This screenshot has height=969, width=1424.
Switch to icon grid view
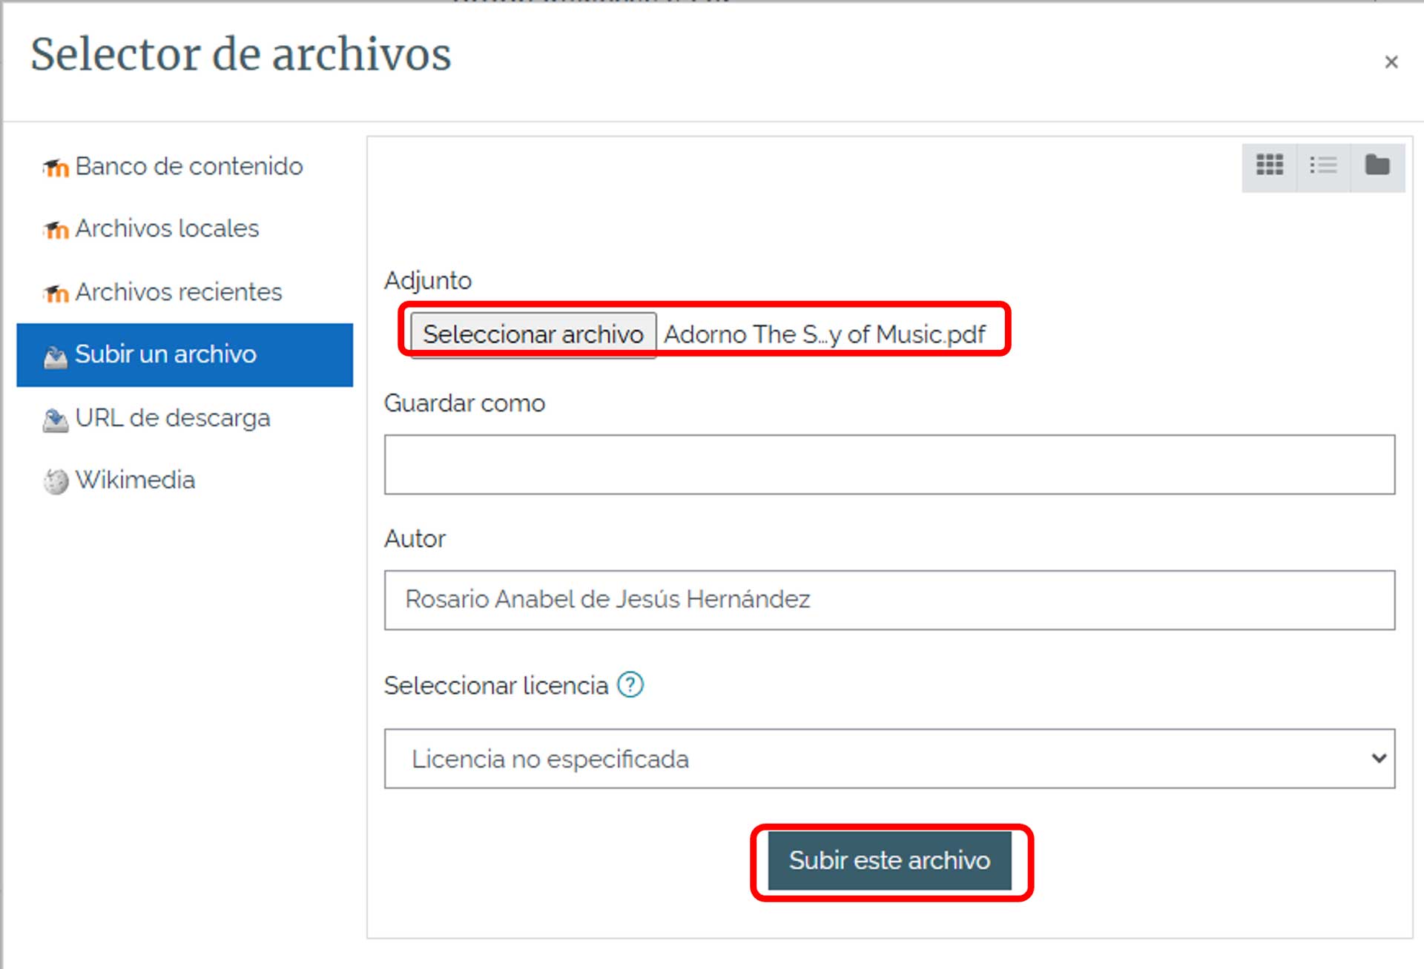(x=1269, y=165)
